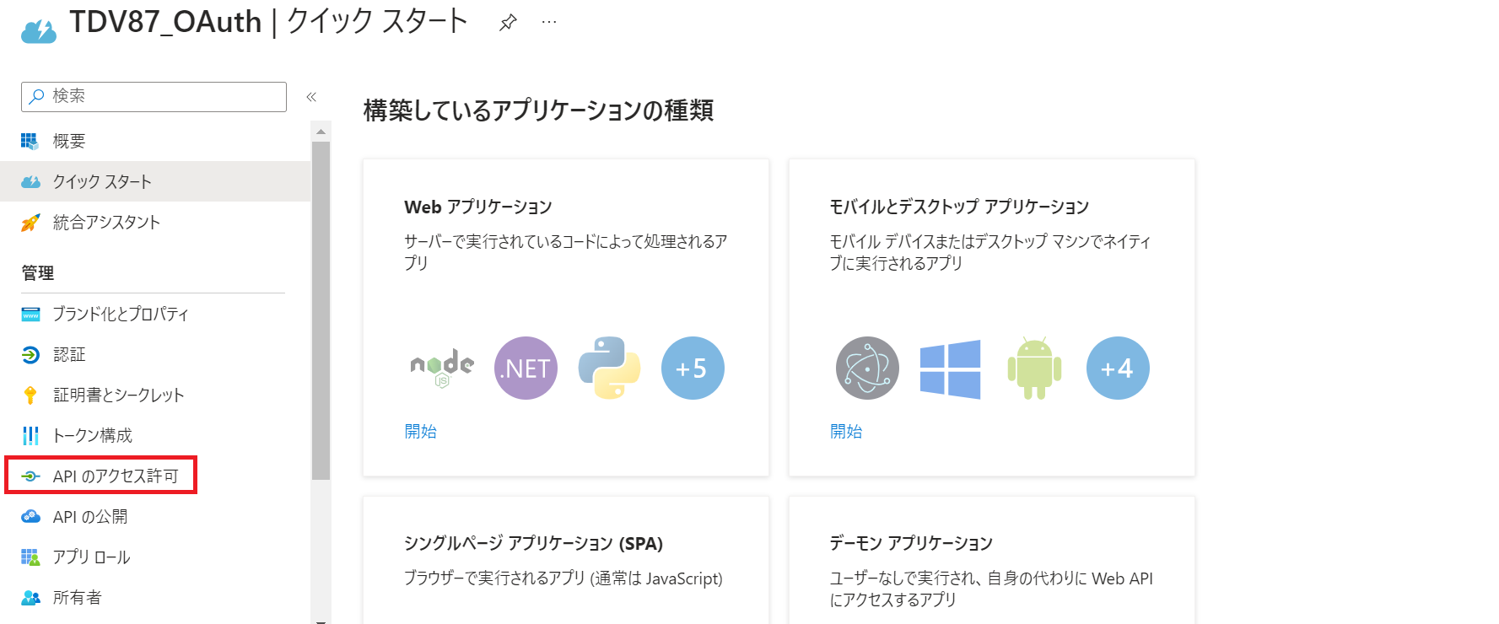Click the 管理 section header
1499x624 pixels.
pyautogui.click(x=38, y=272)
